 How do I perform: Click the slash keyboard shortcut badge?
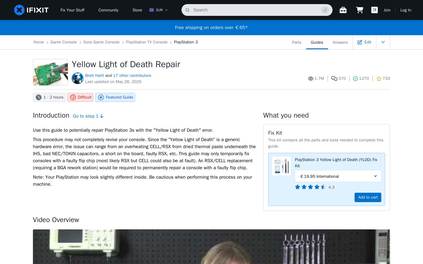[325, 10]
